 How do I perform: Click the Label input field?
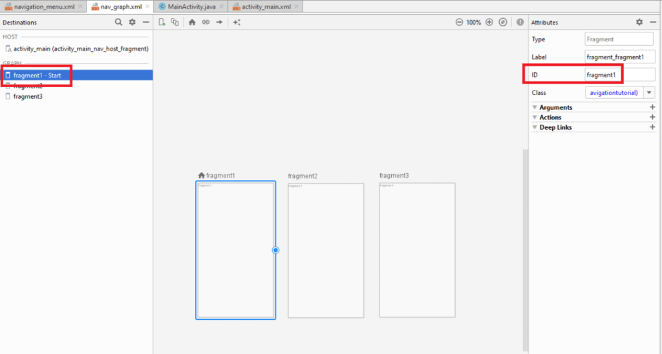point(619,57)
